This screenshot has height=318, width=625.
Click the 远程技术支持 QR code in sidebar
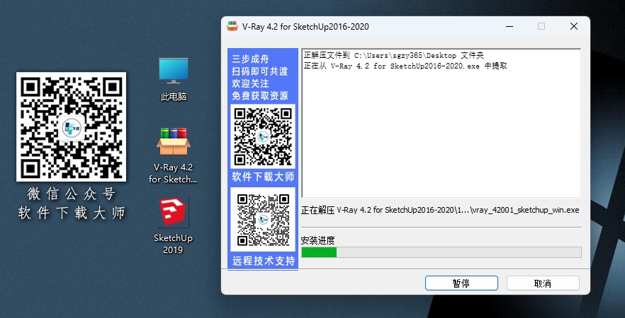point(263,219)
